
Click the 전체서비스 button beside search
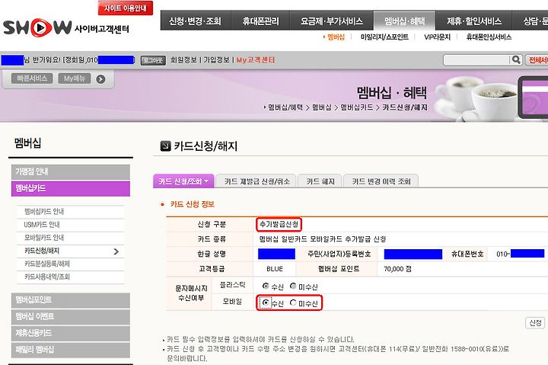[537, 60]
